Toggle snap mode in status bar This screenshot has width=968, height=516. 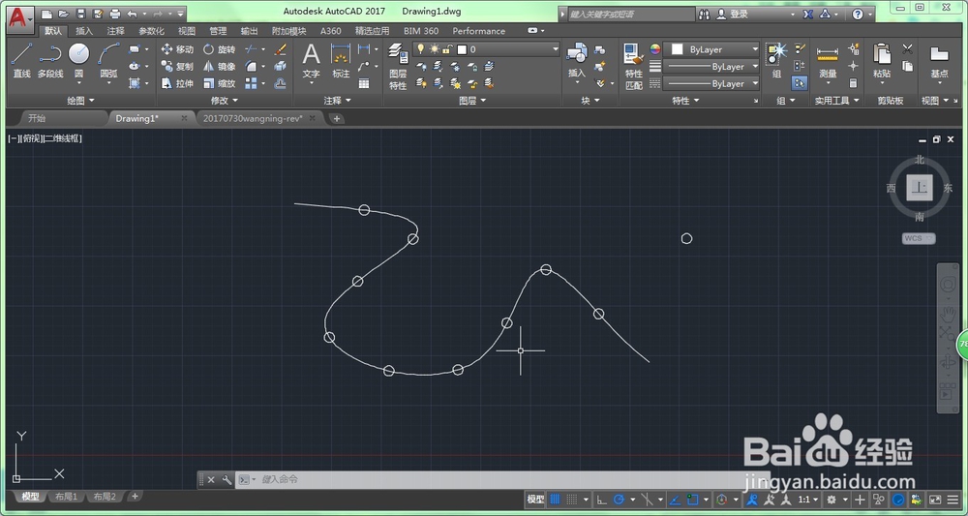[572, 500]
